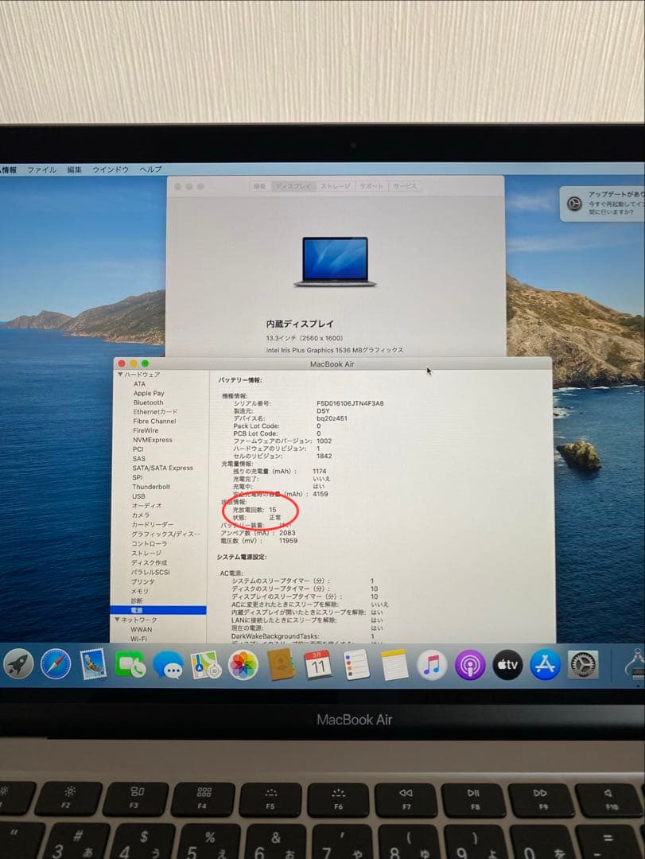
Task: Collapse the ネットワーク section triangle
Action: tap(117, 620)
